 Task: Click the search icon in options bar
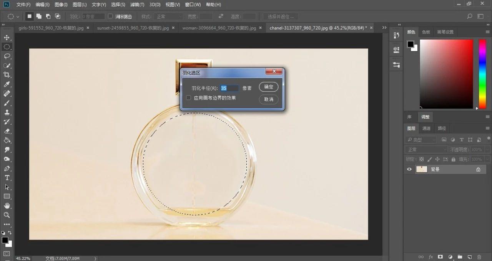[x=469, y=17]
